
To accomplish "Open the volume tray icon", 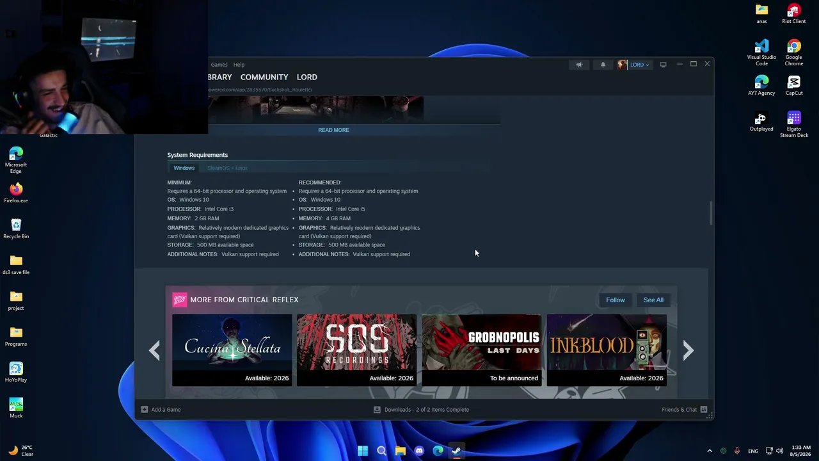I will point(779,451).
